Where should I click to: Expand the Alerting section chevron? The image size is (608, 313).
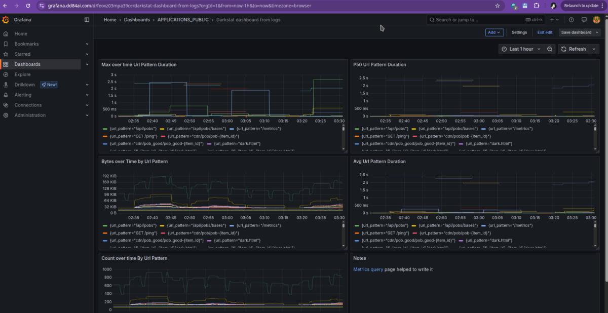[87, 95]
